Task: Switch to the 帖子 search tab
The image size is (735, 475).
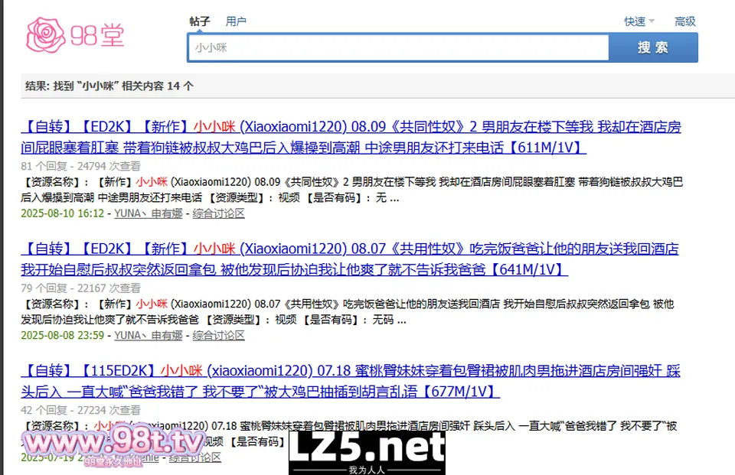Action: (x=200, y=21)
